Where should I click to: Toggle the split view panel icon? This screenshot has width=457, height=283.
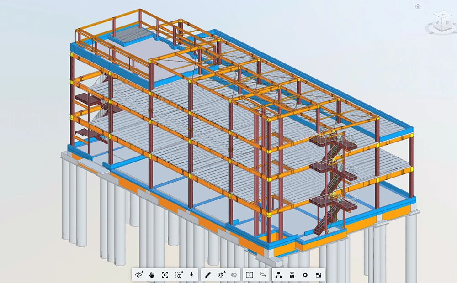(x=249, y=275)
